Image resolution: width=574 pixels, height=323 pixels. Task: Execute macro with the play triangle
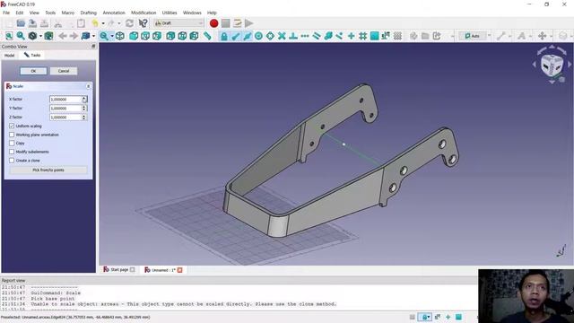coord(249,23)
